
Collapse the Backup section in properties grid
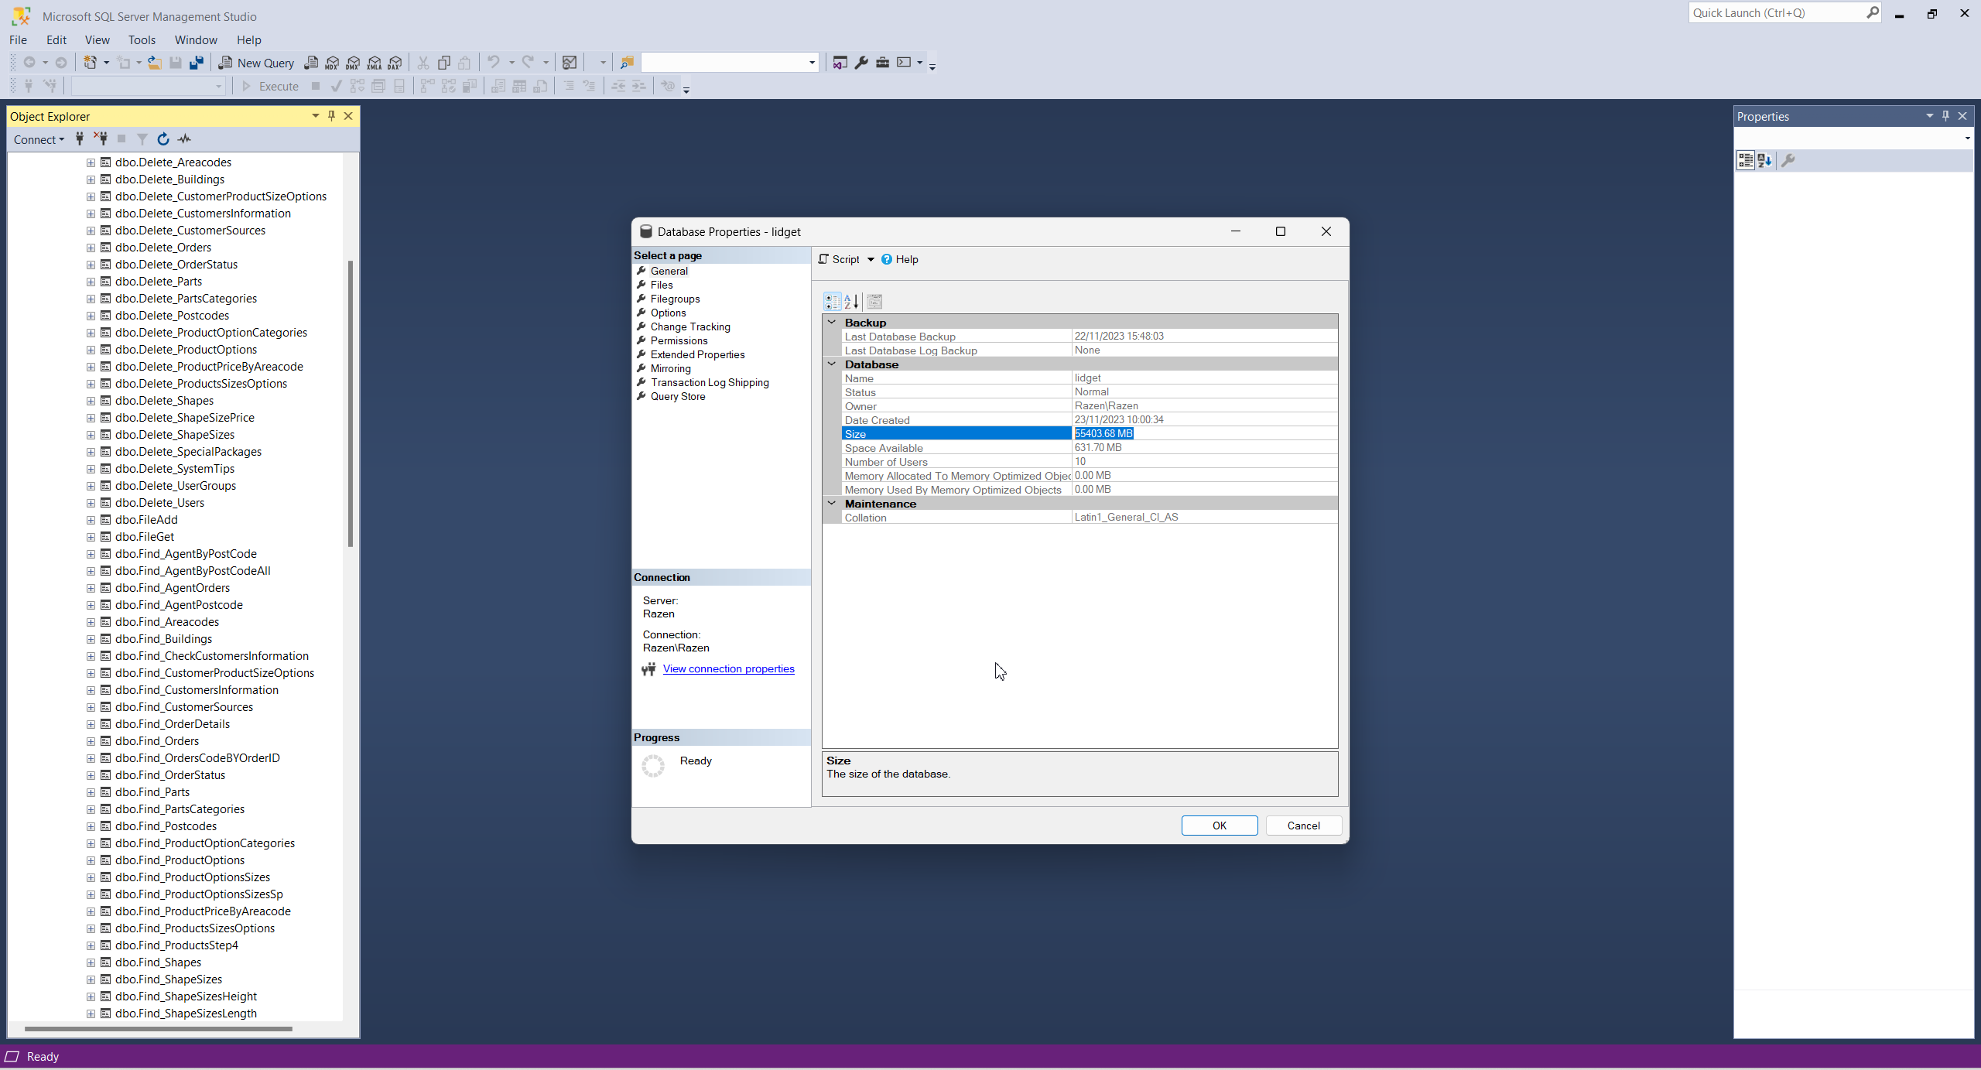point(832,323)
